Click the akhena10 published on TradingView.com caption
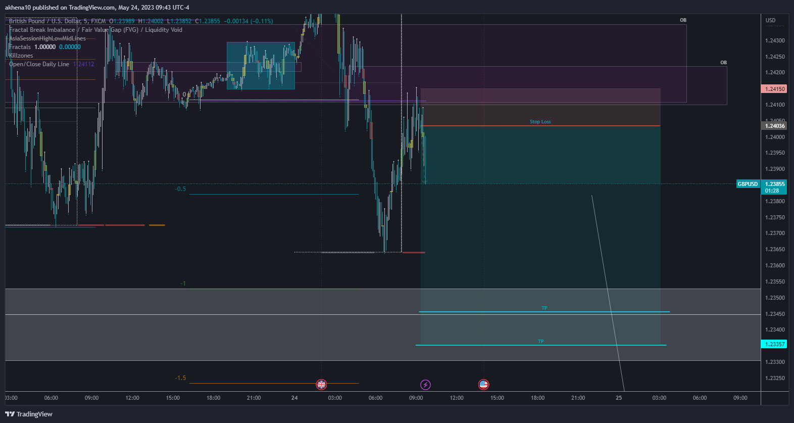This screenshot has width=794, height=423. click(97, 8)
